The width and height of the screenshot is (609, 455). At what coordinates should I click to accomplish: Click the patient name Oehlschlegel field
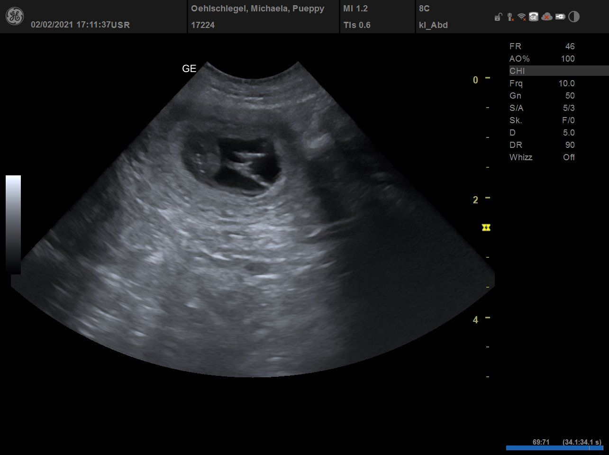pyautogui.click(x=257, y=9)
